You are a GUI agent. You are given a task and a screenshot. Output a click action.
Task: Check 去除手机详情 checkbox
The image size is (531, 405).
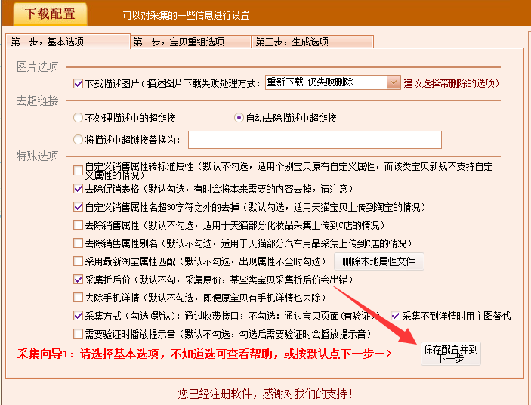[78, 298]
